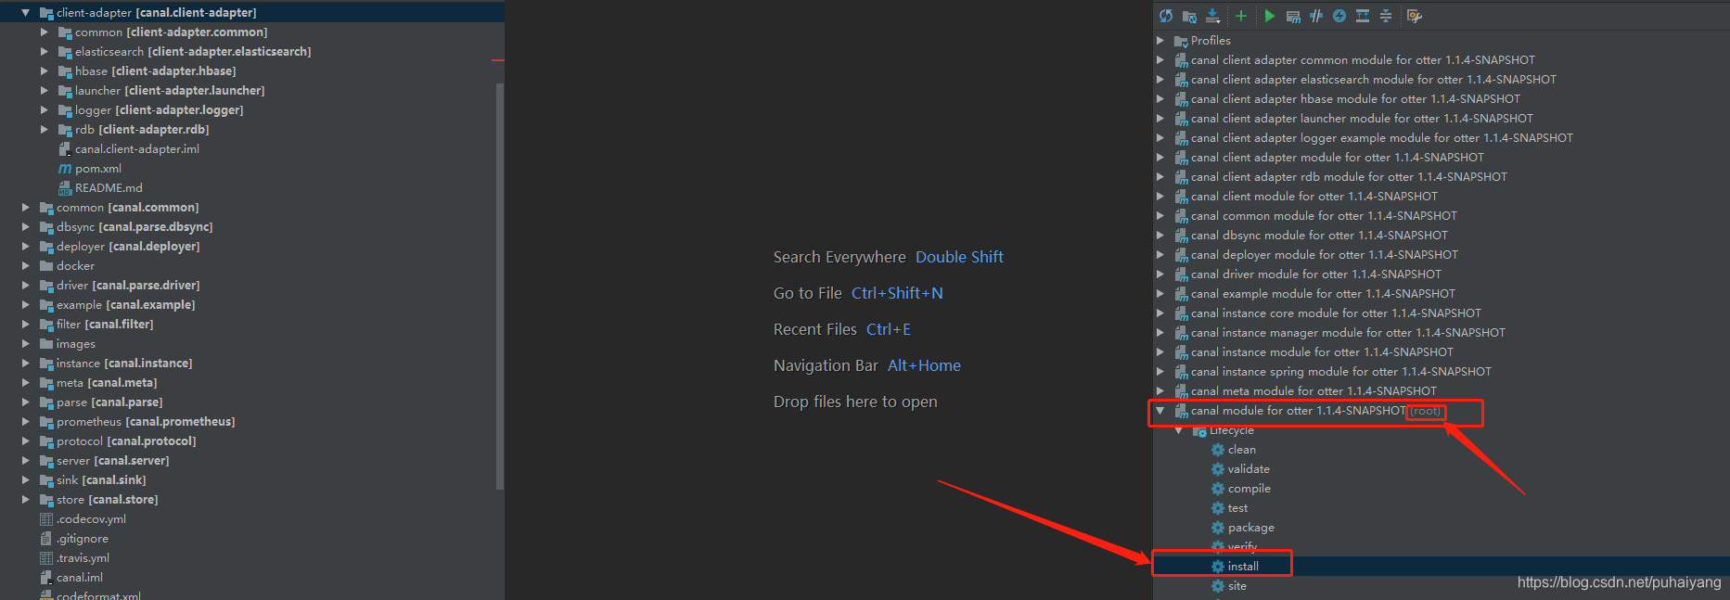Click the gear icon next to compile
The height and width of the screenshot is (600, 1730).
tap(1218, 489)
